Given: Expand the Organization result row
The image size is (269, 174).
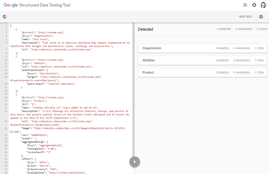Looking at the screenshot, I should (x=202, y=48).
